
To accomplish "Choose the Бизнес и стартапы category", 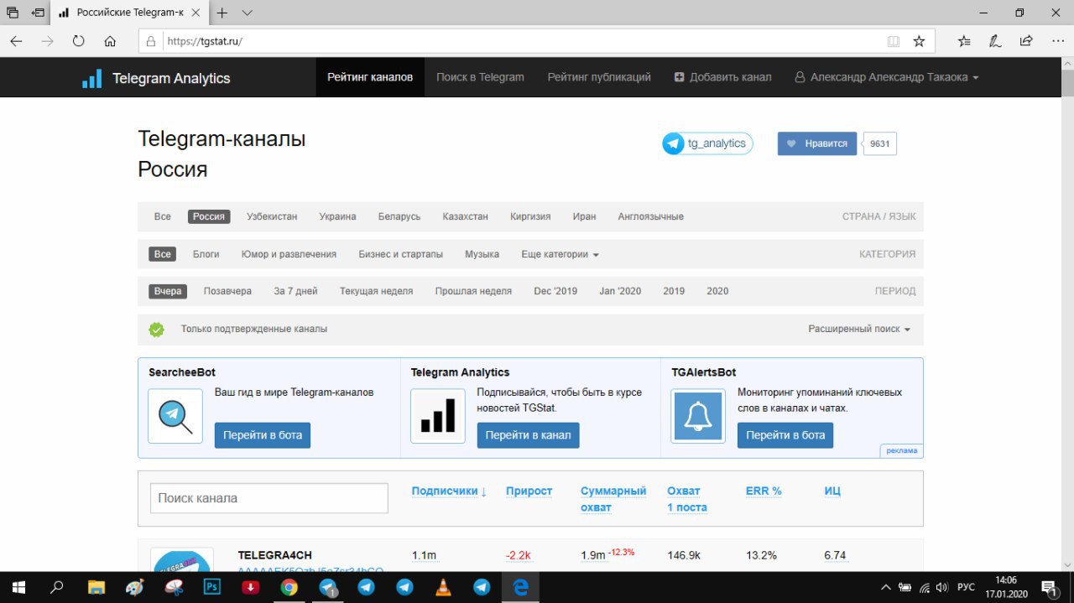I will [400, 254].
